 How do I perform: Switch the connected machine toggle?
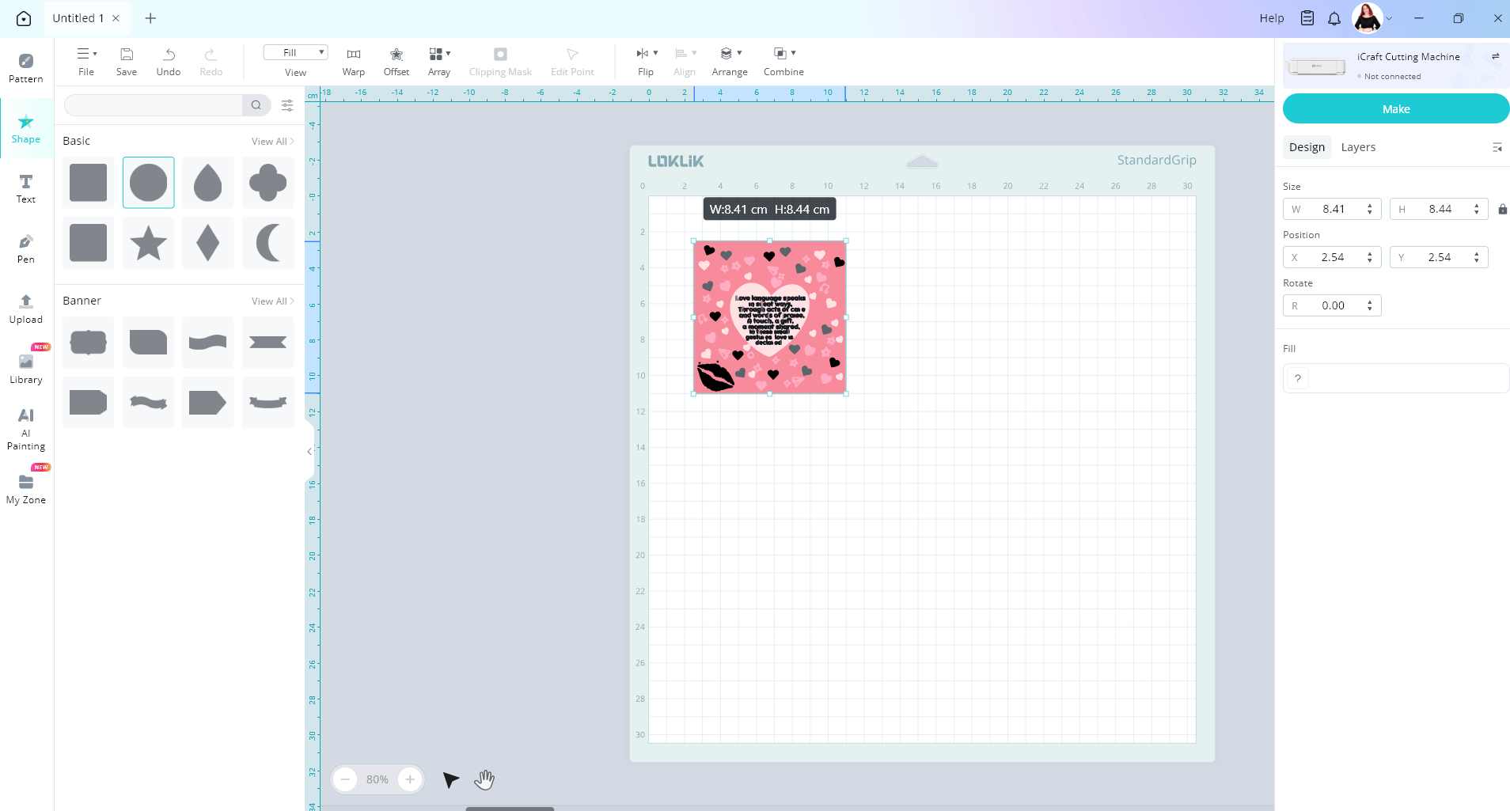pos(1495,56)
